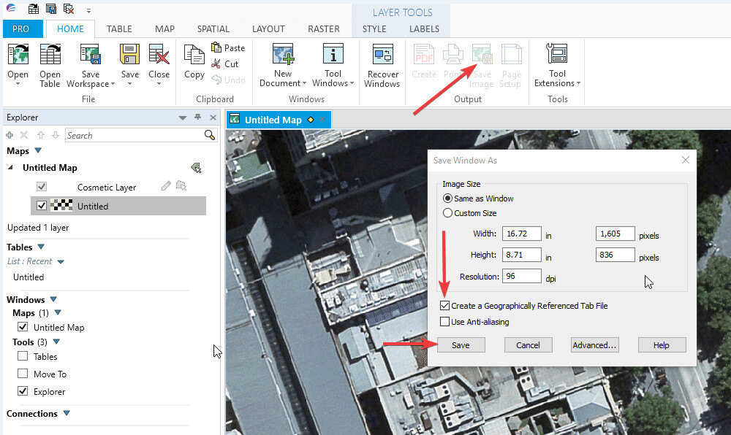The height and width of the screenshot is (435, 731).
Task: Open the List : Recent dropdown
Action: pos(61,262)
